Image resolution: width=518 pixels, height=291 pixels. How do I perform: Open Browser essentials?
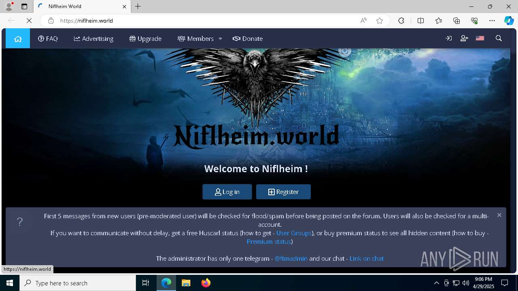point(474,21)
